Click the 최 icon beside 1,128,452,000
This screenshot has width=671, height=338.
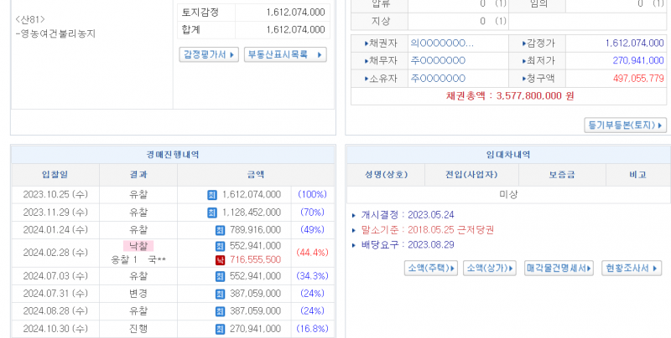pyautogui.click(x=211, y=213)
